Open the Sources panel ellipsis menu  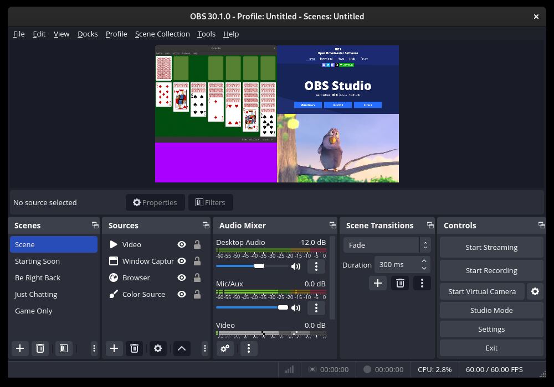click(204, 348)
